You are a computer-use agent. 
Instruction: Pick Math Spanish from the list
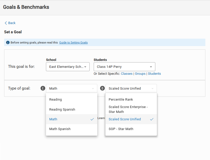60,129
